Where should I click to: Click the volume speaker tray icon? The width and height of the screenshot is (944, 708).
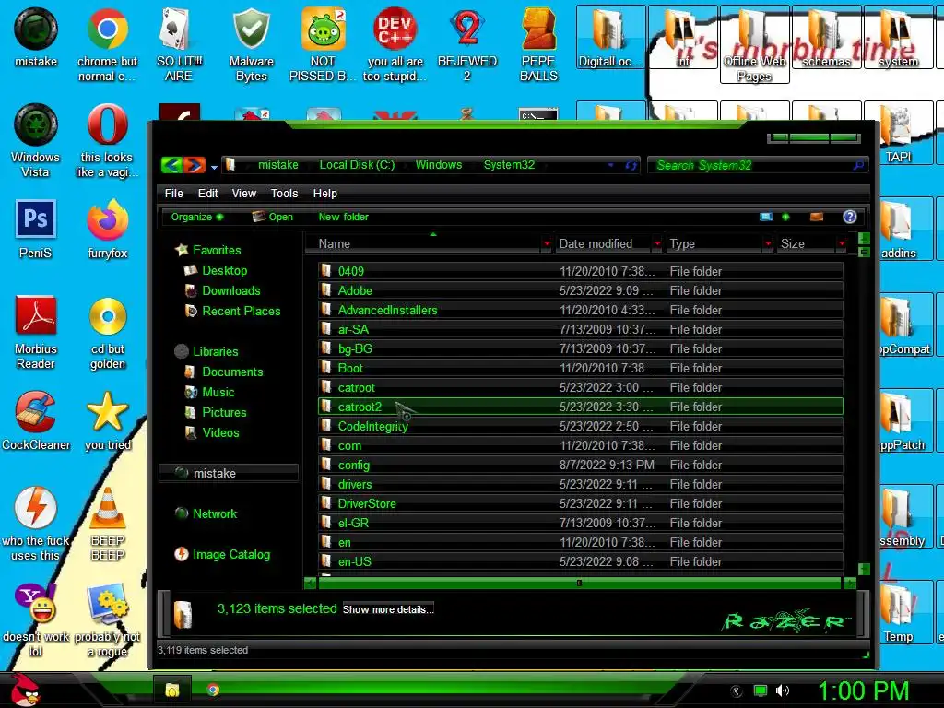(783, 690)
